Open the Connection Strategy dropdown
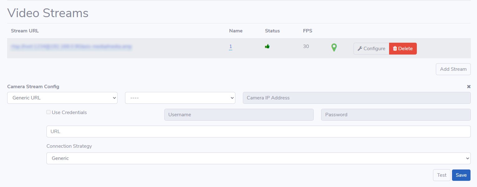Image resolution: width=477 pixels, height=187 pixels. (258, 158)
